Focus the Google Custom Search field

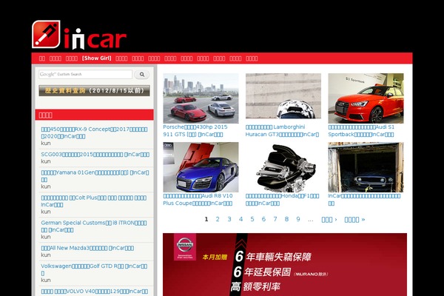[x=86, y=74]
